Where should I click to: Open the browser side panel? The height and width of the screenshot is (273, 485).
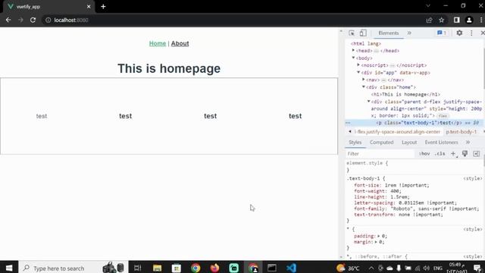click(456, 20)
